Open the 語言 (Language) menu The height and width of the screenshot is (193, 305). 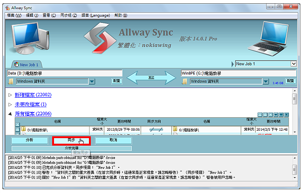(96, 15)
